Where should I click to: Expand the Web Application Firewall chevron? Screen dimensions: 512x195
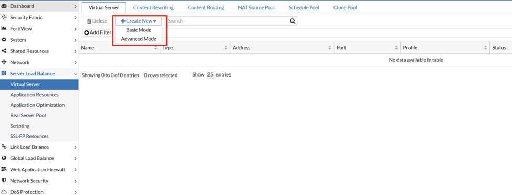75,170
